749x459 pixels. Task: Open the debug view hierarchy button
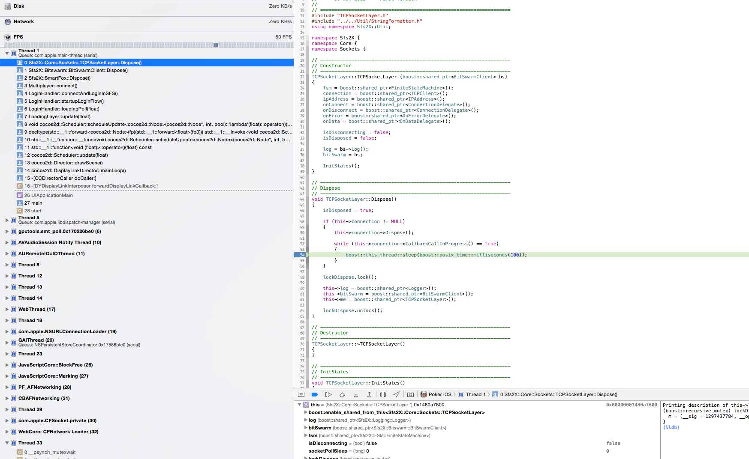(x=383, y=394)
